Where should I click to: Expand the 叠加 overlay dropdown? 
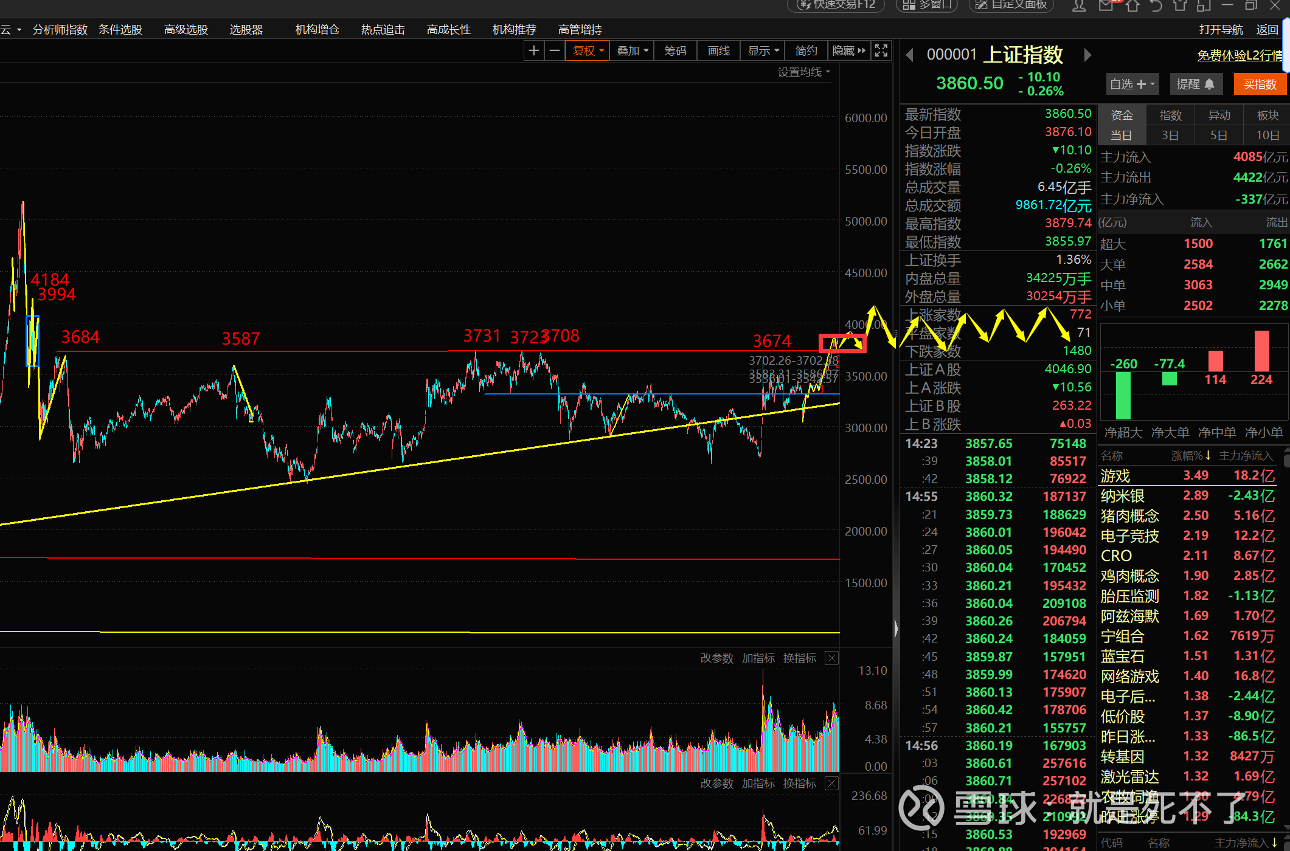click(x=632, y=50)
